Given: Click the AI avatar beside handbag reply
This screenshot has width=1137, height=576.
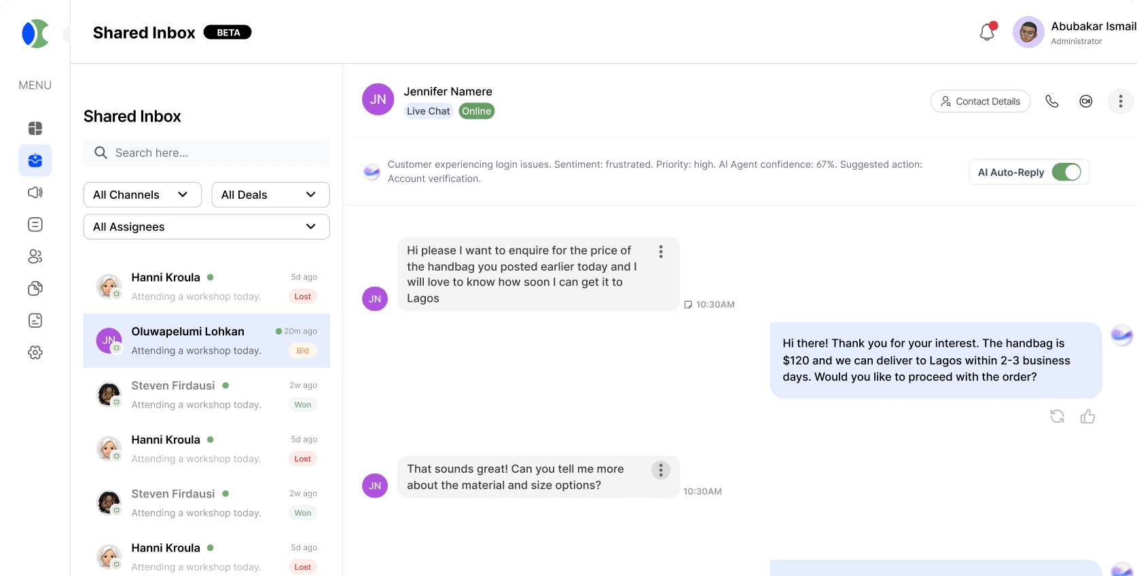Looking at the screenshot, I should point(1121,334).
